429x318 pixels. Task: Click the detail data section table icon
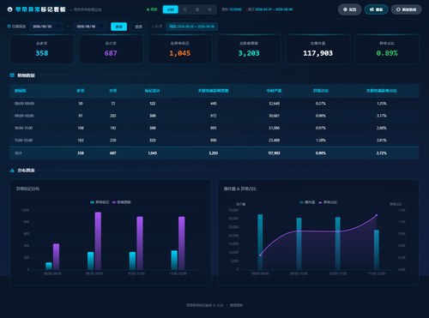coord(12,75)
